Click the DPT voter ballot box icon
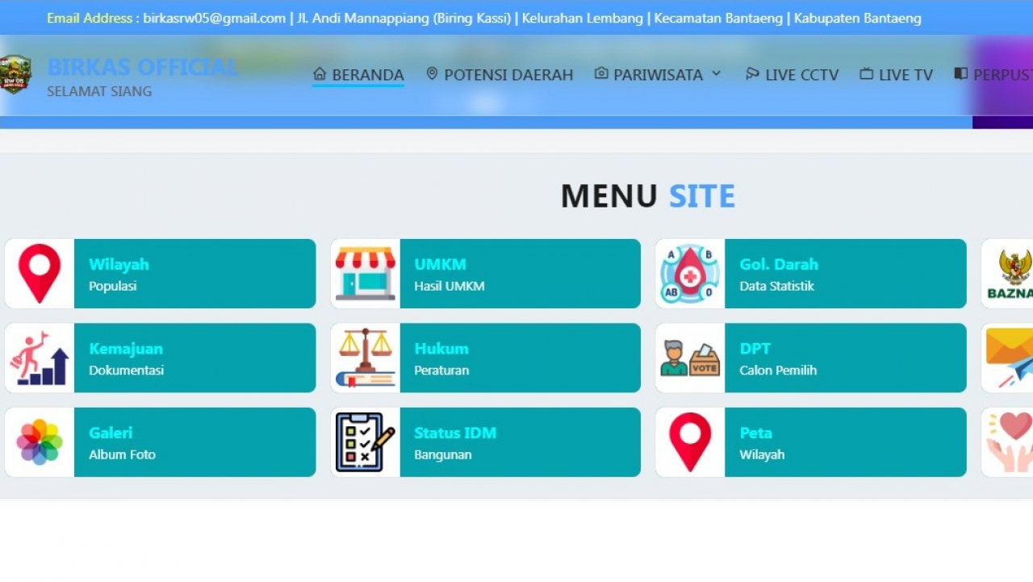This screenshot has height=582, width=1033. tap(690, 358)
